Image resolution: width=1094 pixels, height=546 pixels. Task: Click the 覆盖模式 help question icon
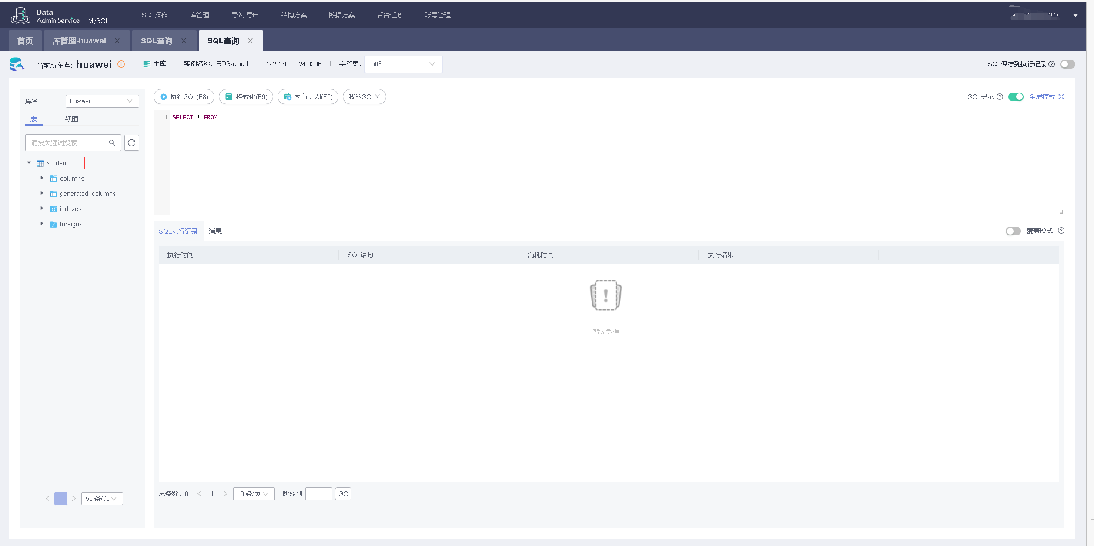point(1061,231)
